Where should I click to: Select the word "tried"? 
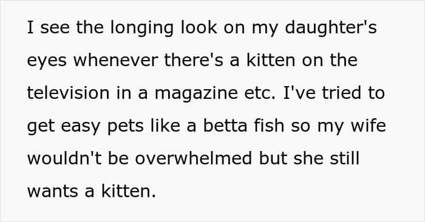tap(341, 93)
